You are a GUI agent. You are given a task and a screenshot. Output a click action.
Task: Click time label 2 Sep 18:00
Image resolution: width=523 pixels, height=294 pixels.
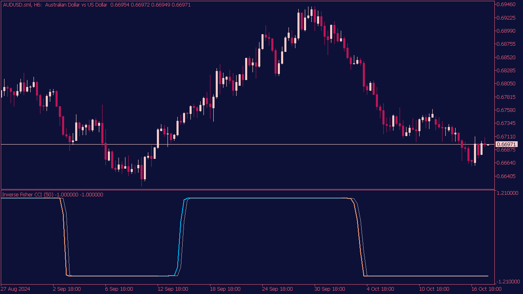tap(67, 289)
